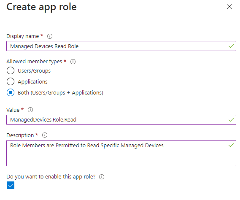Select Both (Users/Groups + Applications) option
The width and height of the screenshot is (240, 200).
coord(11,92)
